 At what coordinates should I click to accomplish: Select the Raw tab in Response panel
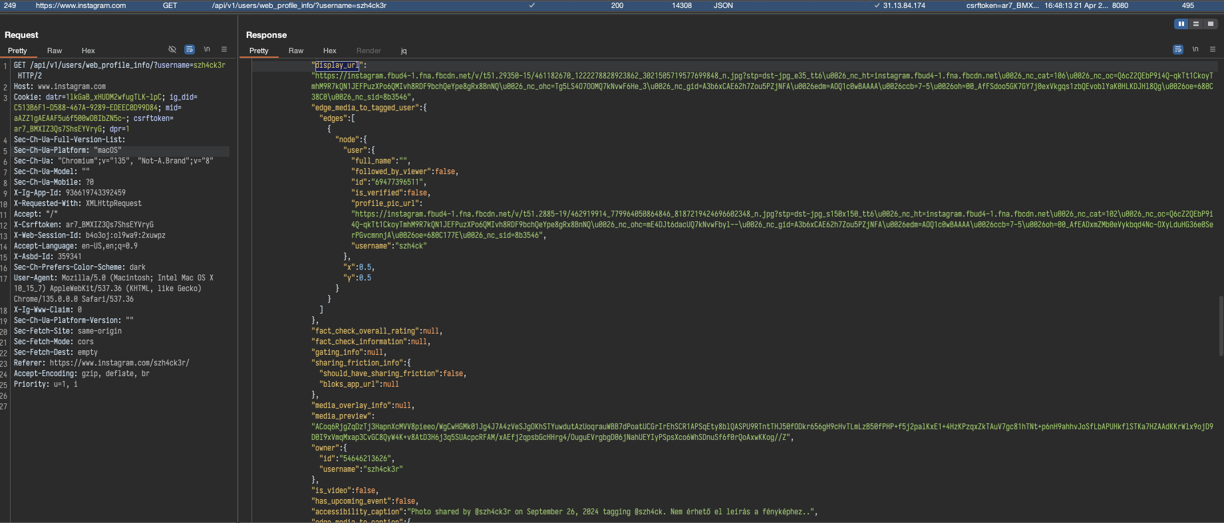coord(296,51)
